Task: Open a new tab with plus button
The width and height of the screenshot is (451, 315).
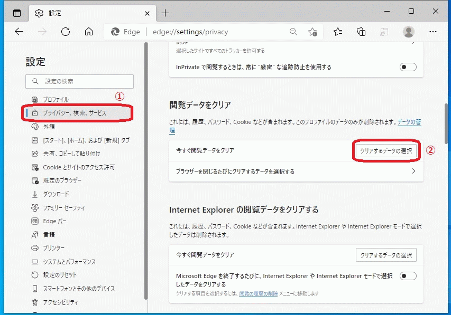Action: tap(165, 13)
